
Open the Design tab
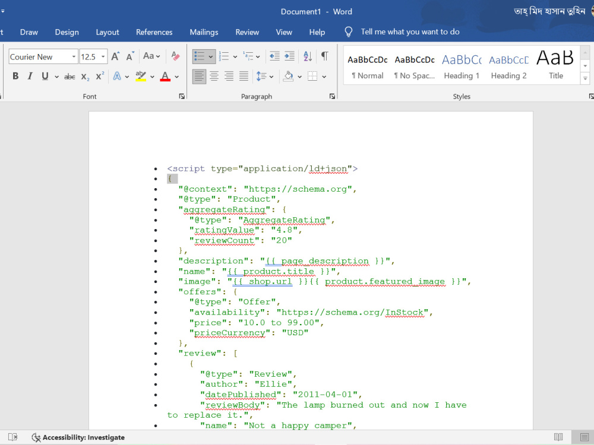coord(67,32)
